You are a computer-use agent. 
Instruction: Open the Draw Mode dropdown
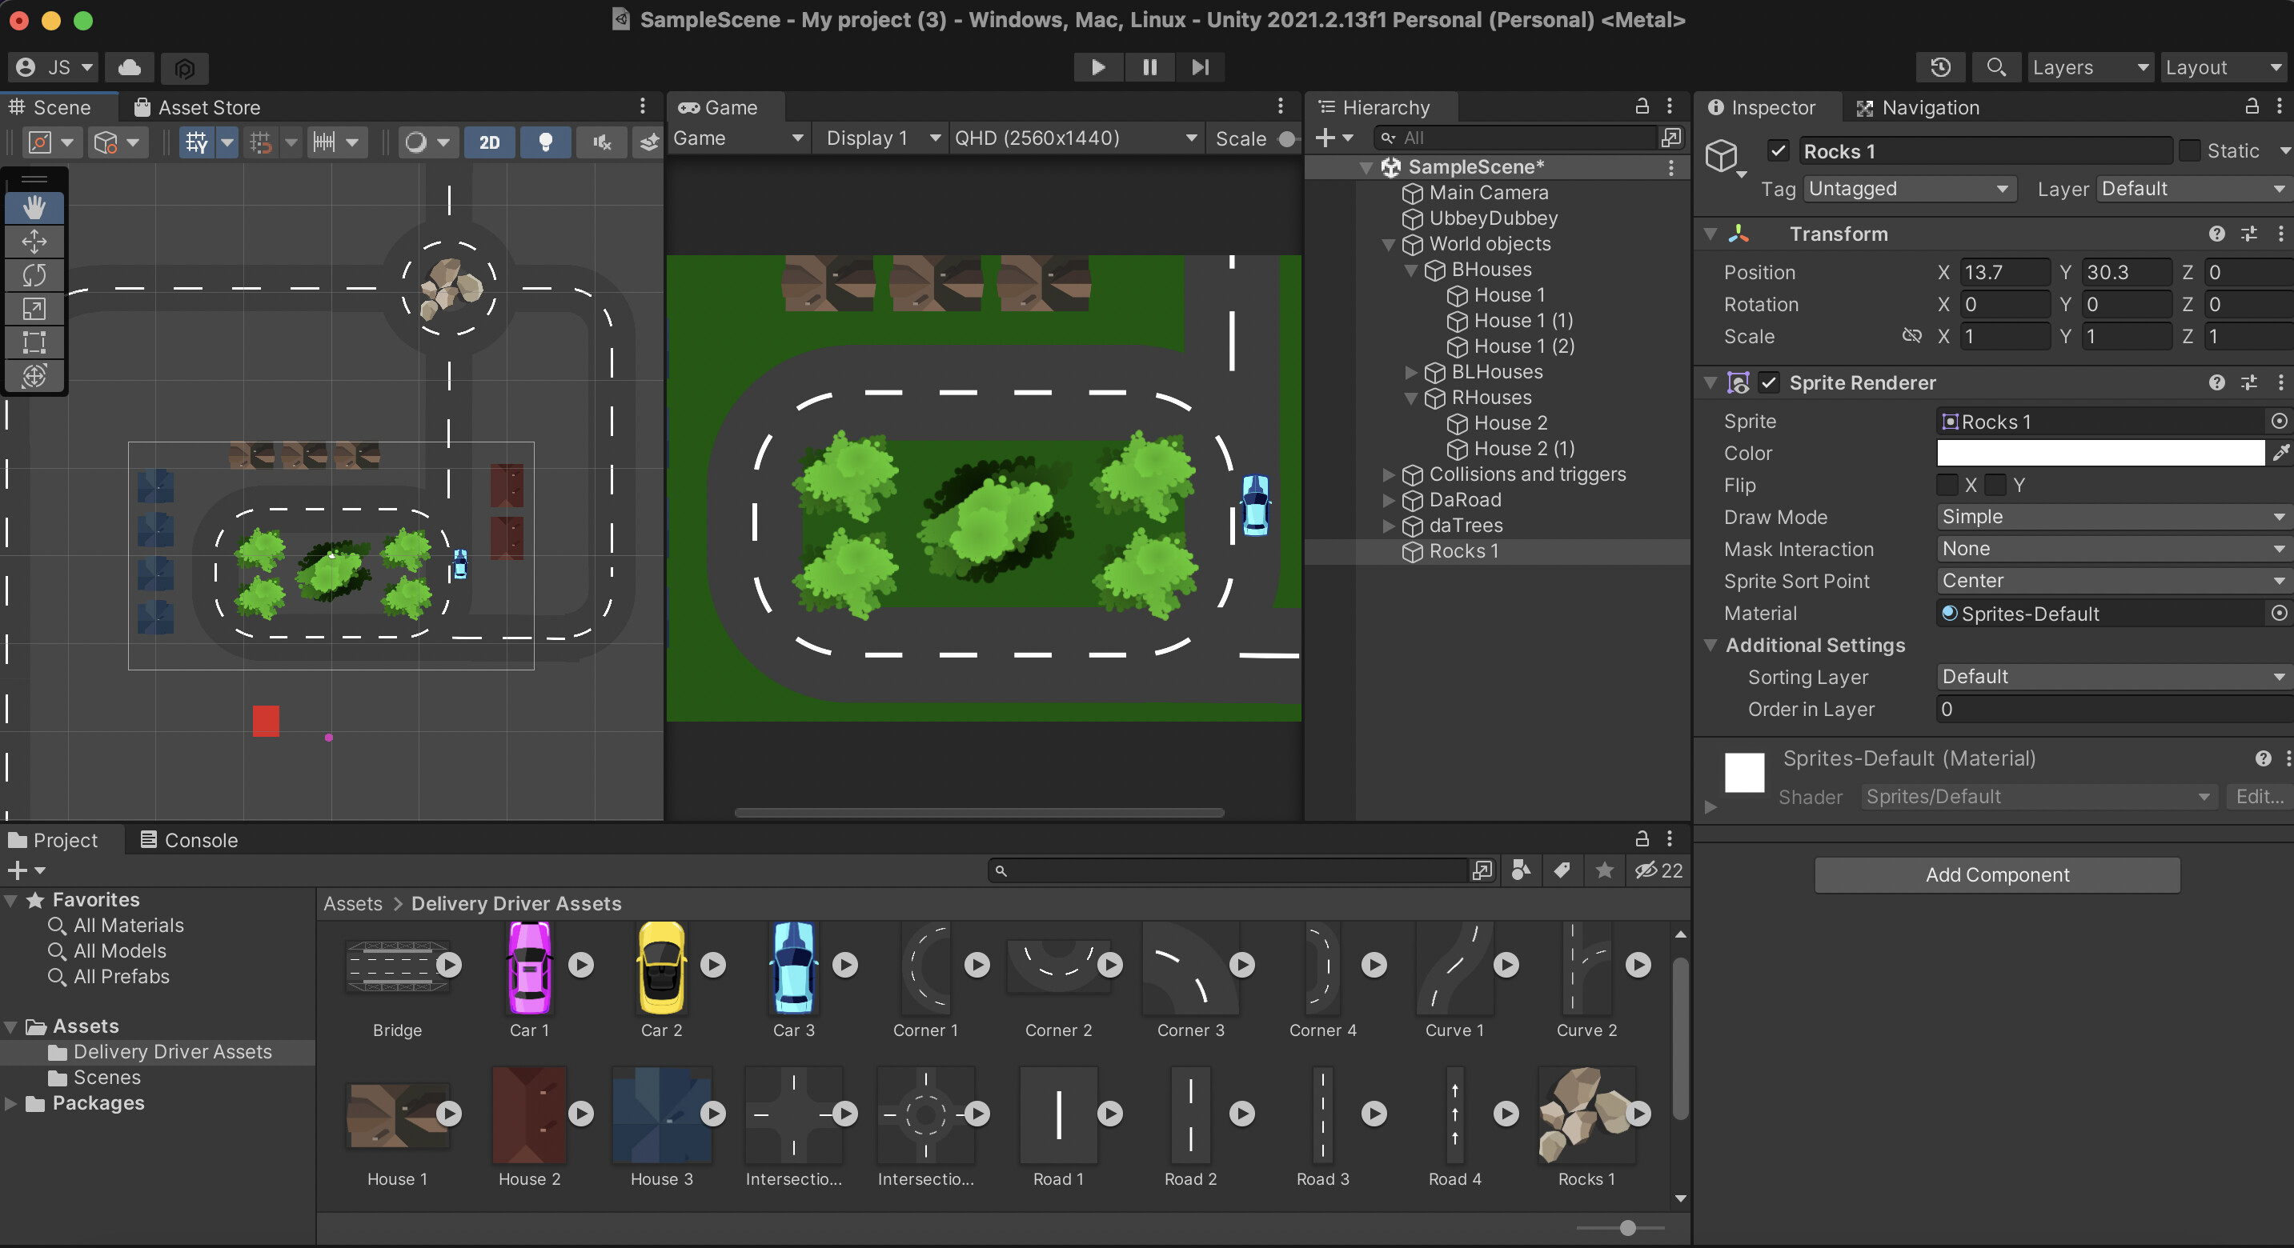2114,517
